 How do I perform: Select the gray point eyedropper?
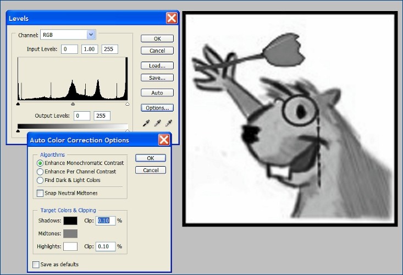pos(157,123)
